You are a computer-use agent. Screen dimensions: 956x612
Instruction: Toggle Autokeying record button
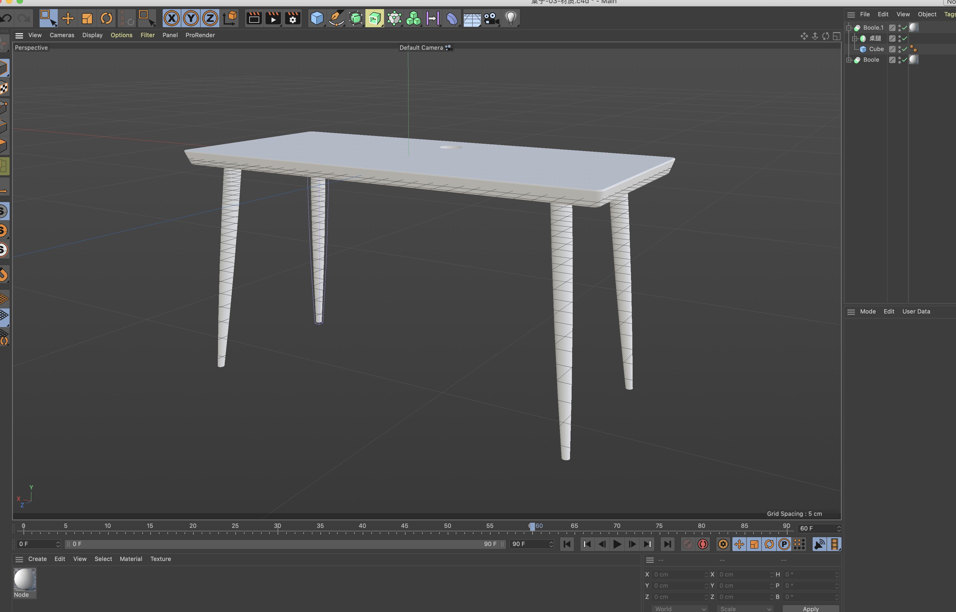click(x=703, y=544)
